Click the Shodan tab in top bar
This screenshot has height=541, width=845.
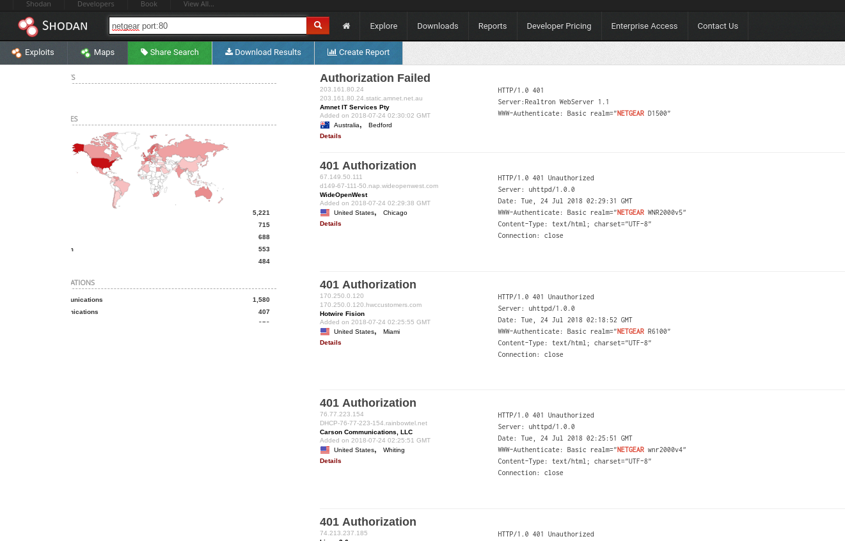tap(38, 4)
